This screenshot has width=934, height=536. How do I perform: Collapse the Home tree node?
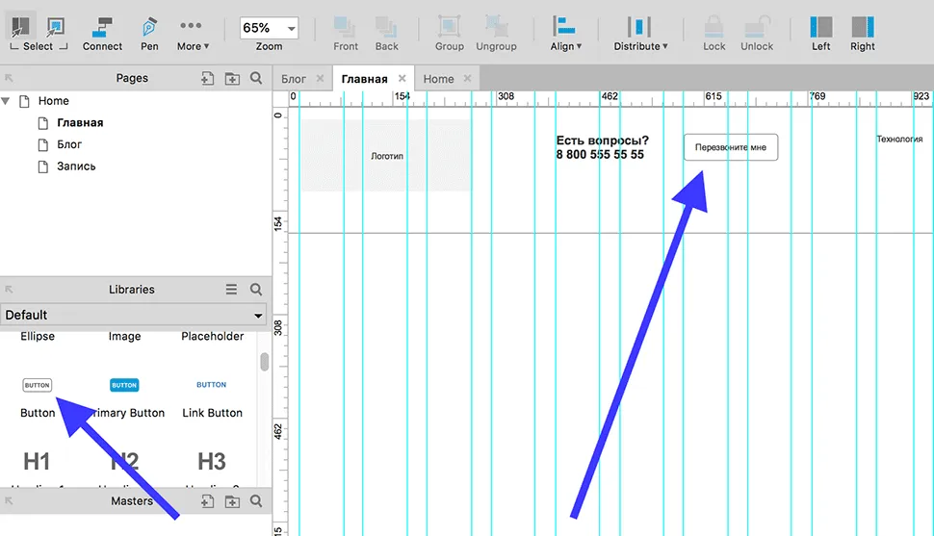[7, 101]
